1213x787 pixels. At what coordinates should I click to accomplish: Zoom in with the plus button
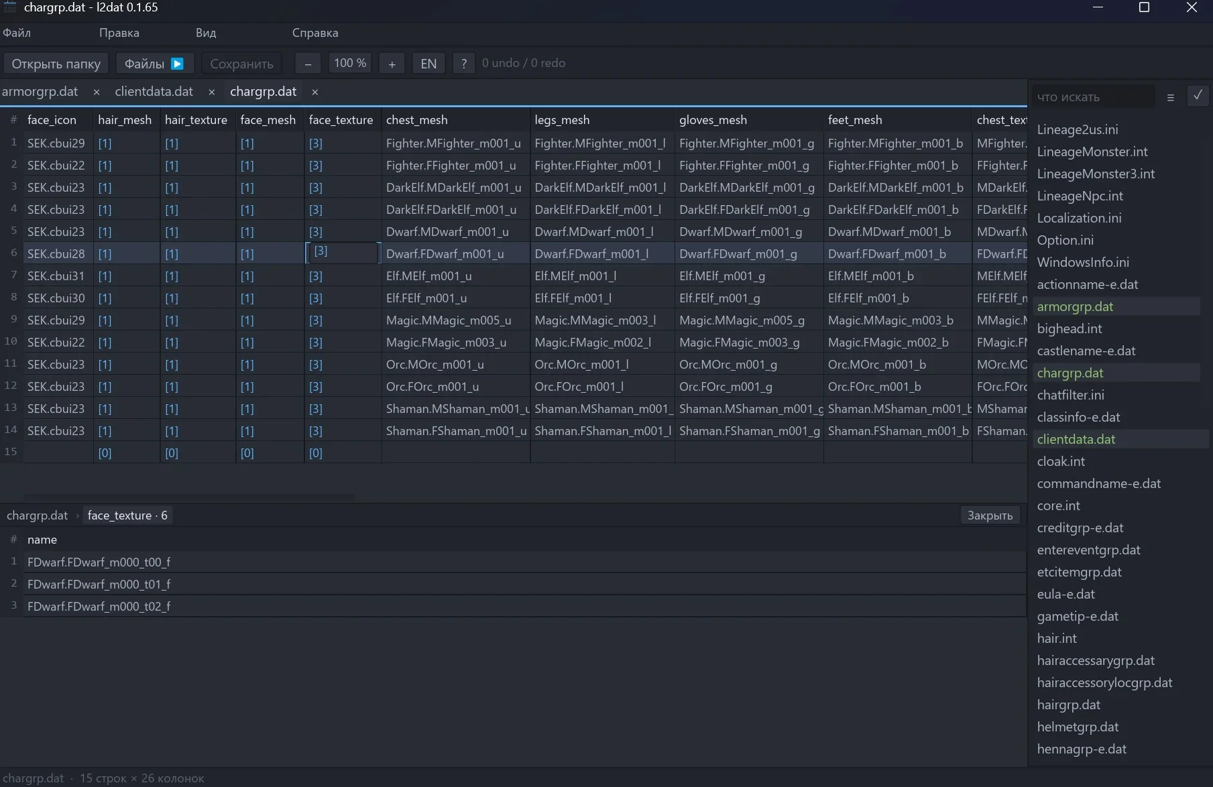point(392,64)
